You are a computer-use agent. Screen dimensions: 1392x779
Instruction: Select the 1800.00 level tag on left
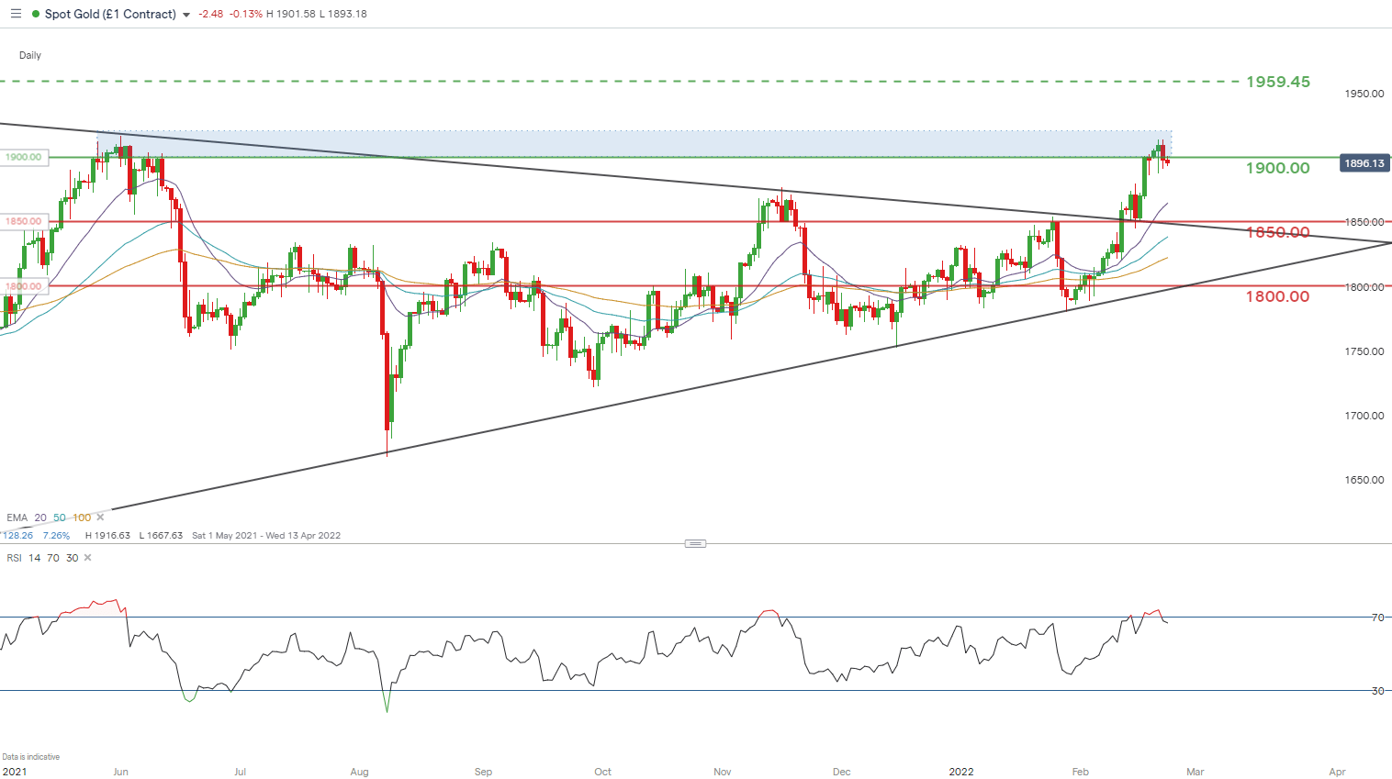[x=23, y=286]
